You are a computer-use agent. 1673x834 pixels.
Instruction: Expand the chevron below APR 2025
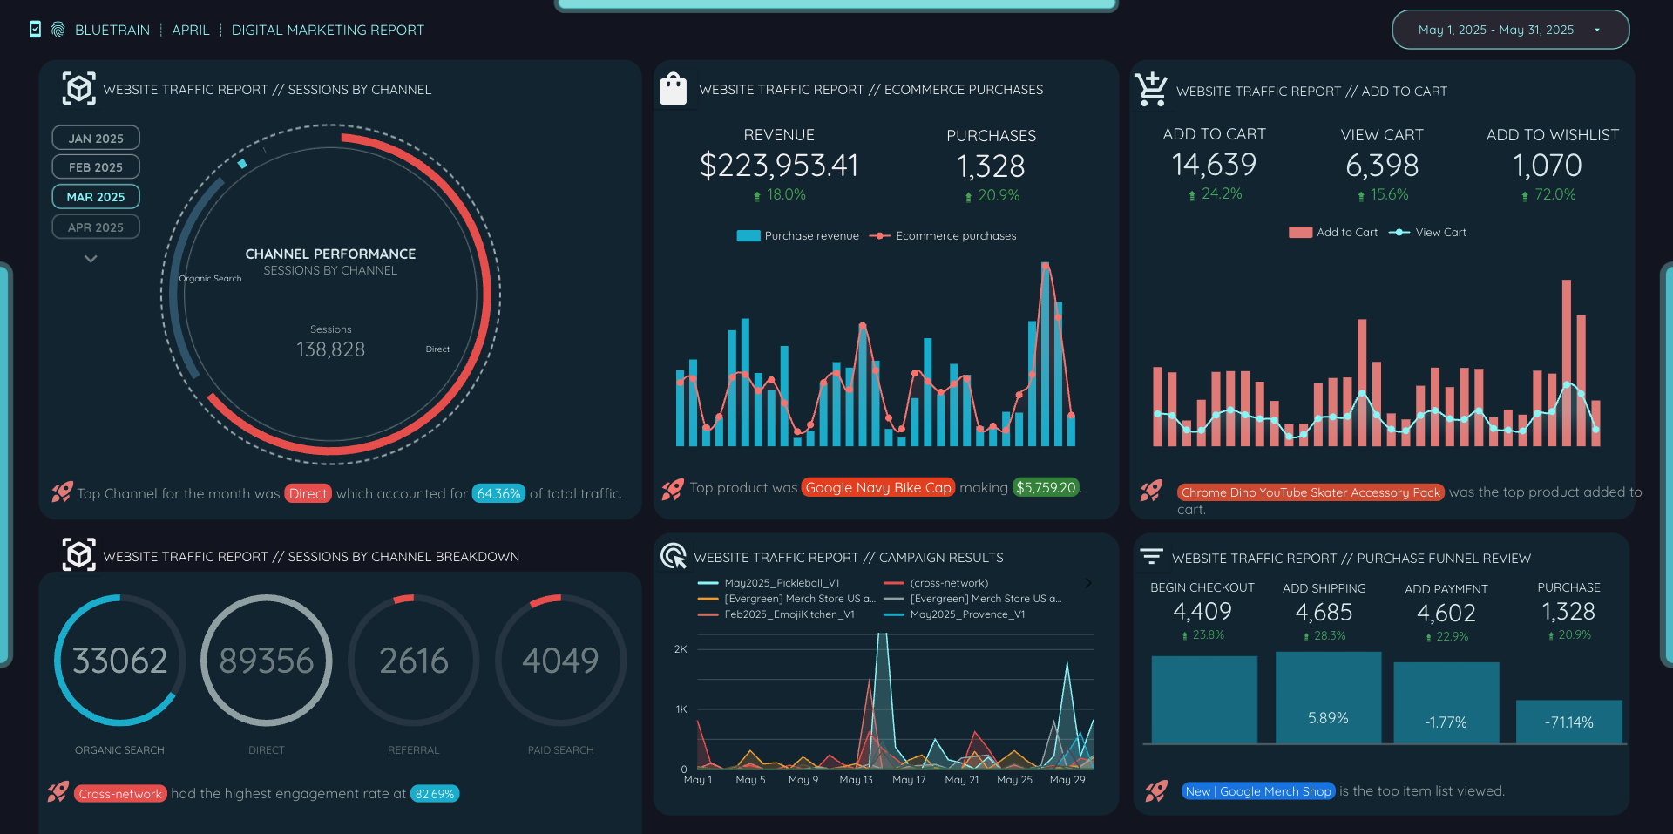(90, 258)
